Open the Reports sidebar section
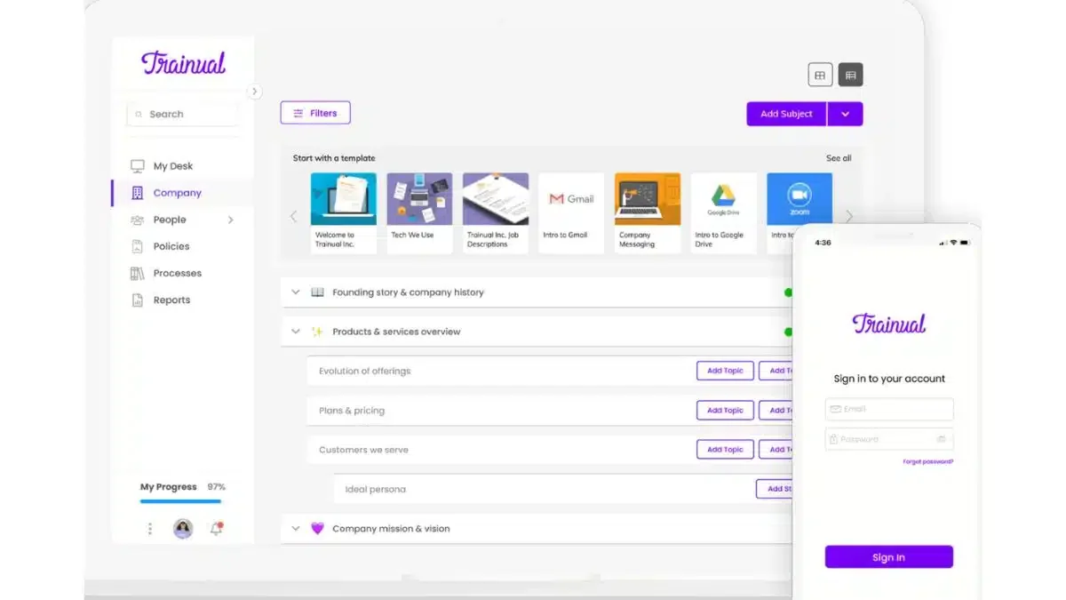Screen dimensions: 1066x600 tap(171, 300)
